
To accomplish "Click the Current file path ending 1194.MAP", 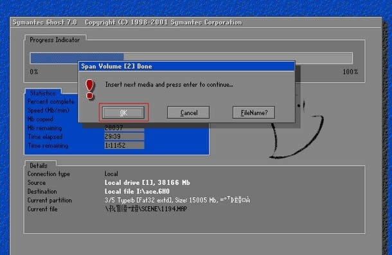I will pos(146,209).
